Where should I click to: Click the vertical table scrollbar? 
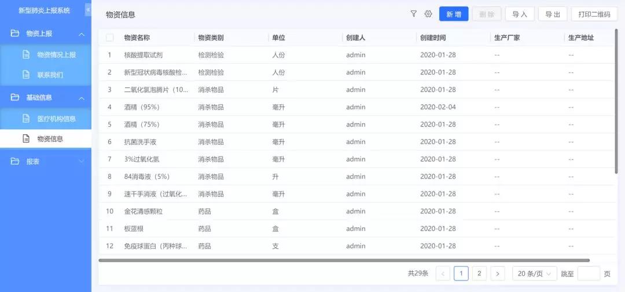(616, 102)
